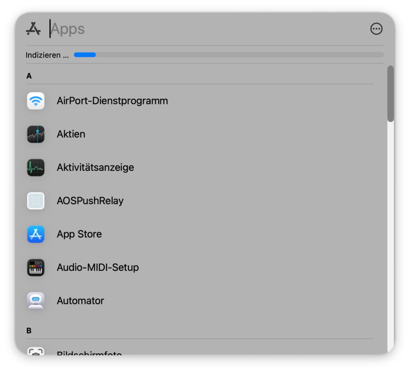This screenshot has width=410, height=372.
Task: Open the AirPort-Dienstprogramm app icon
Action: [36, 101]
